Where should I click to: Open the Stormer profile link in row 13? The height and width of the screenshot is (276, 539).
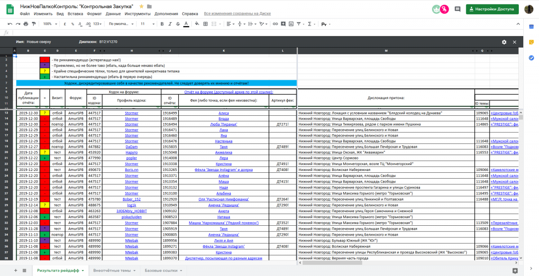click(132, 113)
